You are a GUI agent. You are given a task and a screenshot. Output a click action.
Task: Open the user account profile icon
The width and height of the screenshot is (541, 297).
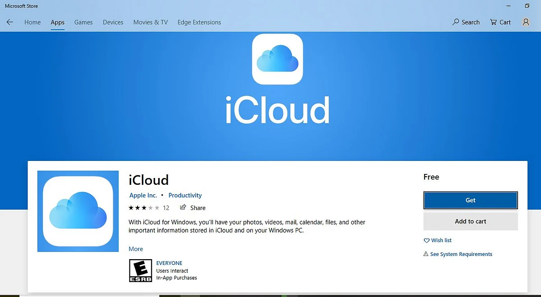526,22
